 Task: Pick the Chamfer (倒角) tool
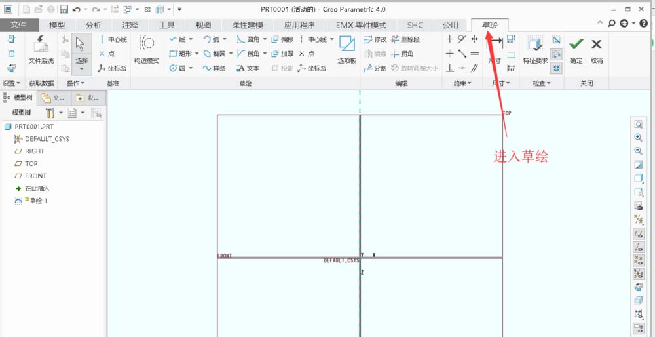pos(248,54)
